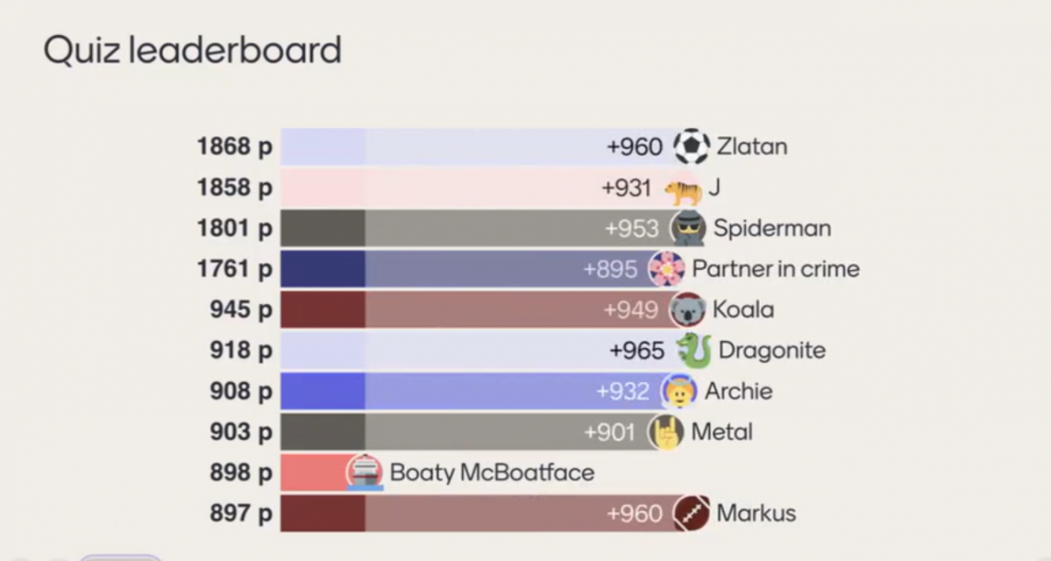
Task: Click Zlatan's soccer ball avatar
Action: pyautogui.click(x=691, y=146)
